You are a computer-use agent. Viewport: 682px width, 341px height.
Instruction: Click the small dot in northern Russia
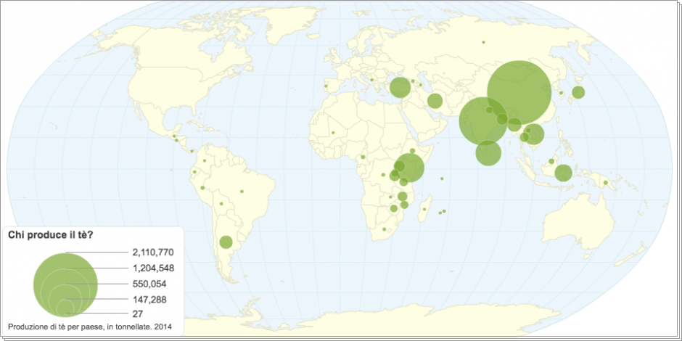(x=483, y=41)
